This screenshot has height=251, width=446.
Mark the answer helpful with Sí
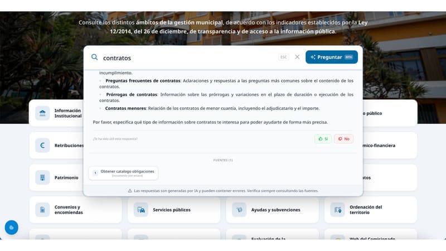323,139
